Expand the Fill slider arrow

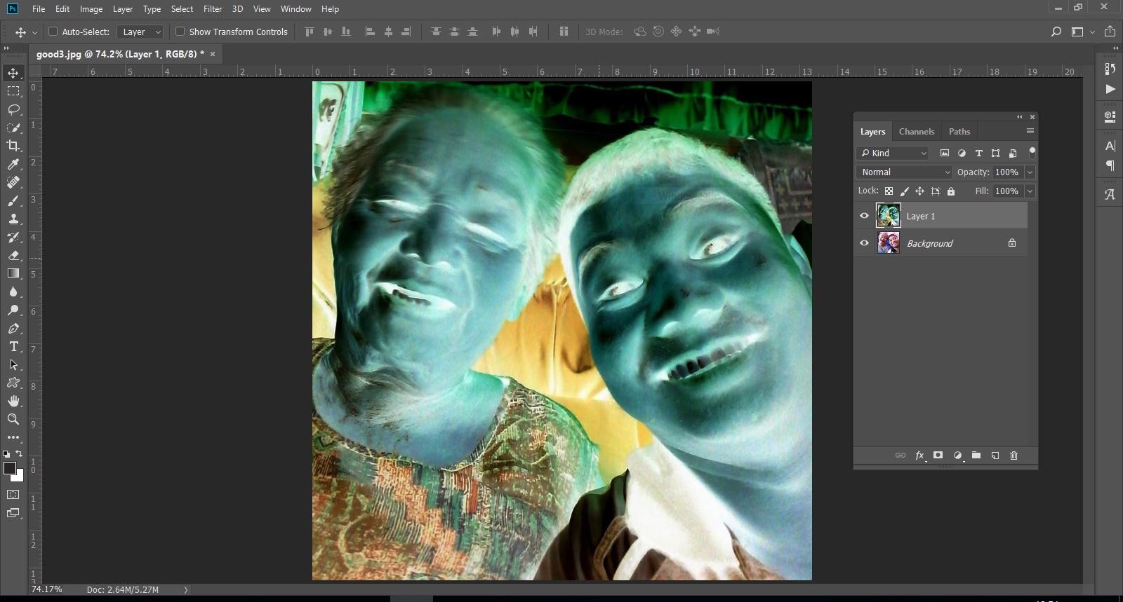click(1030, 191)
